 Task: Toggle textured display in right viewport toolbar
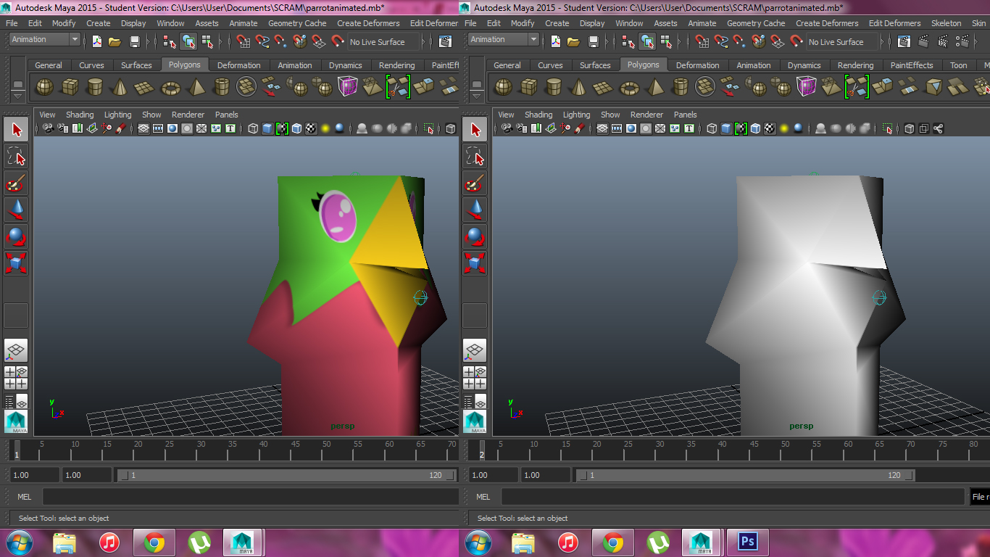pos(770,129)
